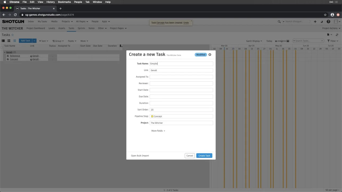Open the Gantt Display dropdown
The image size is (342, 192).
[x=254, y=41]
